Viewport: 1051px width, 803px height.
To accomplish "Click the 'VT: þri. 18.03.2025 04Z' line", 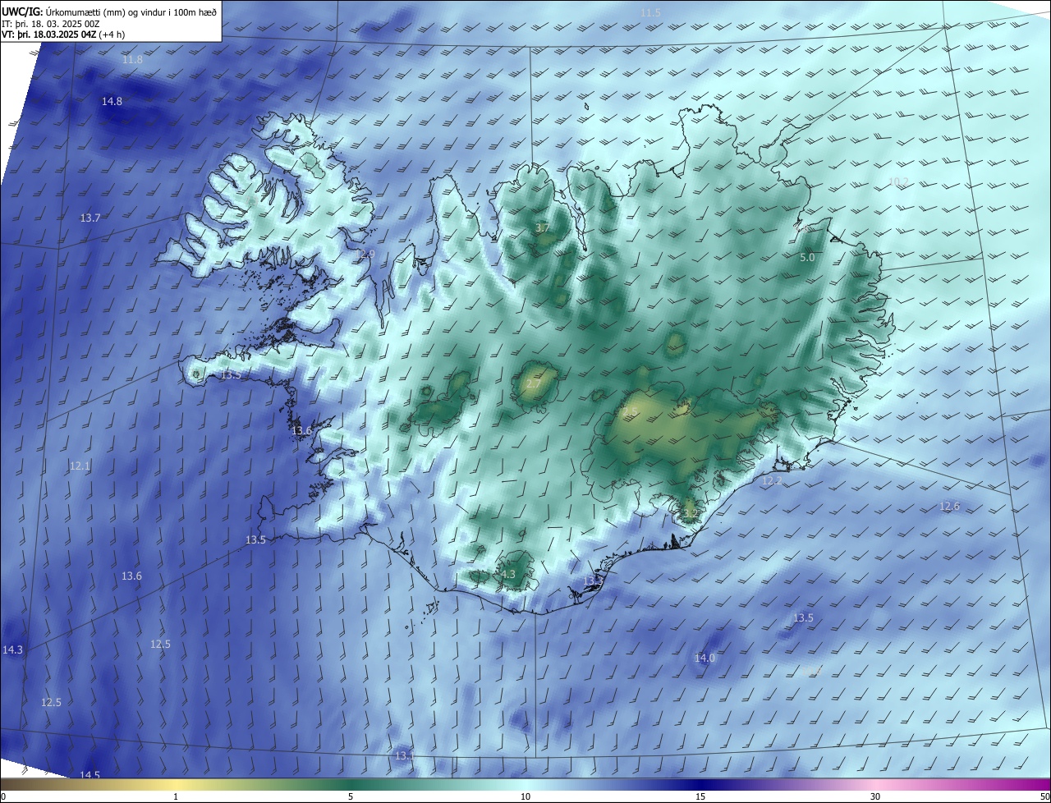I will tap(65, 36).
